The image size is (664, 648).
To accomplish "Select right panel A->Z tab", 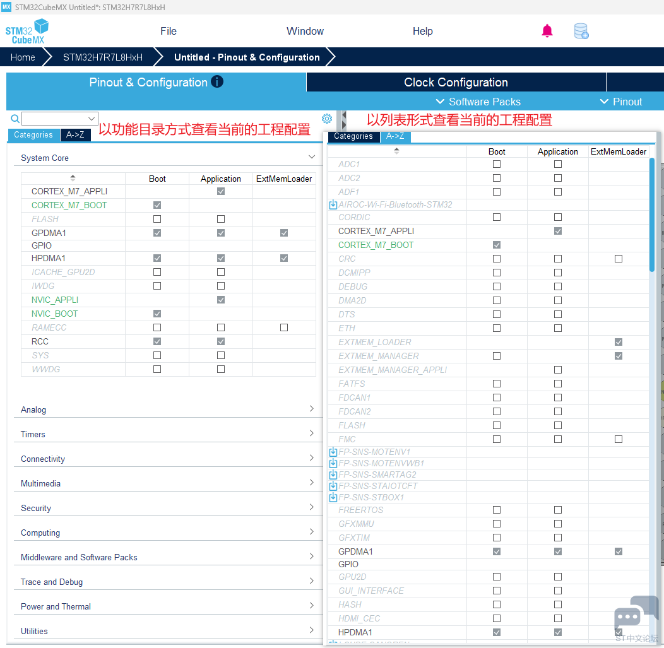I will (395, 136).
